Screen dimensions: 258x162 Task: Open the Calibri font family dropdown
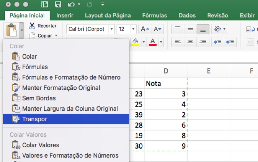(112, 29)
